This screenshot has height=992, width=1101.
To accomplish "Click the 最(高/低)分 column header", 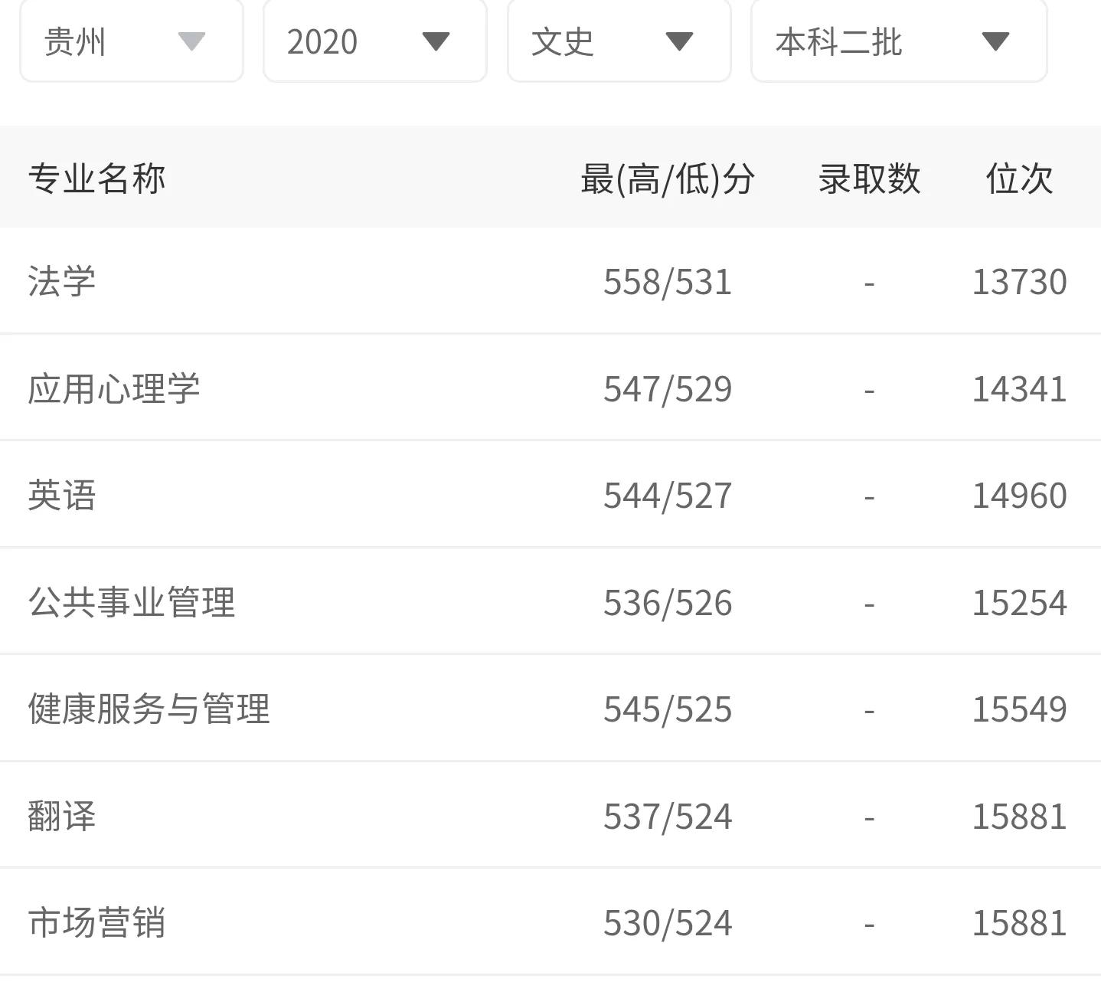I will tap(667, 178).
